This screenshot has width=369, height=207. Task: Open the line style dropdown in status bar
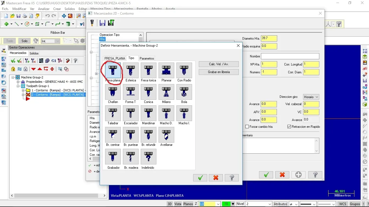pos(308,204)
